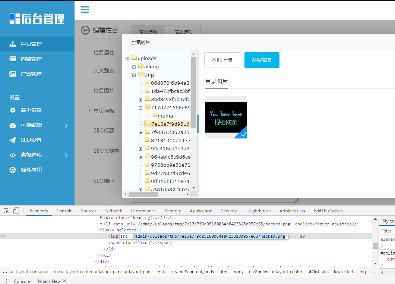Screen dimensions: 395x284
Task: Expand 可视编辑 submenu chevron
Action: tap(66, 125)
